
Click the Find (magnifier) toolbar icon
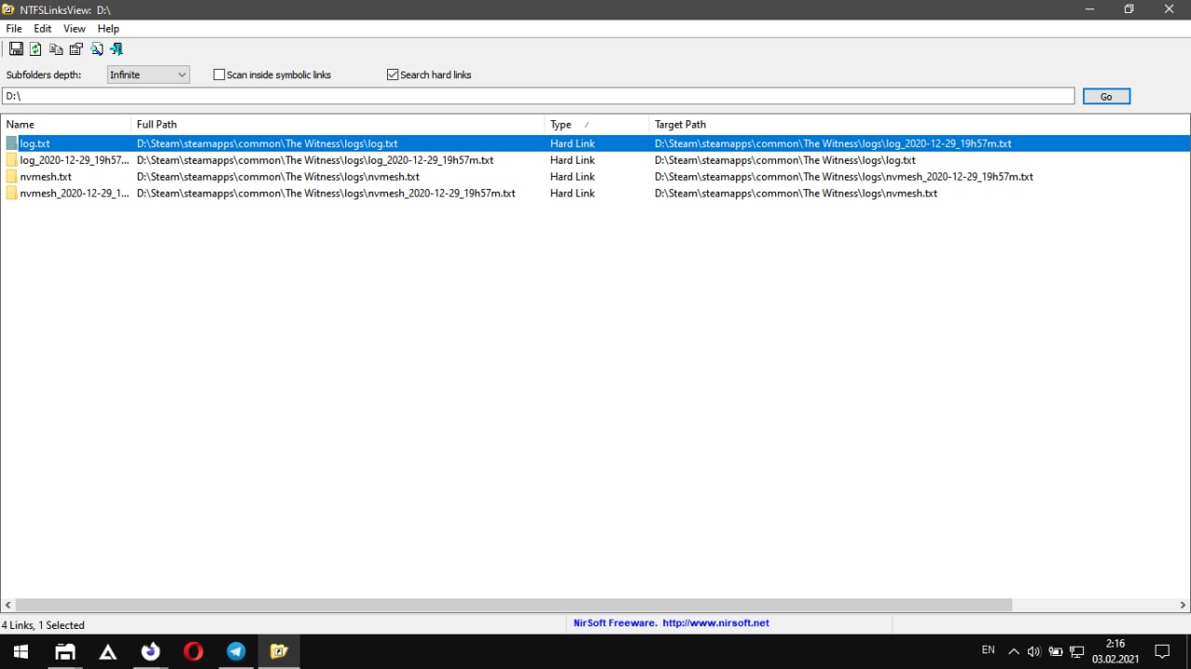[x=97, y=49]
